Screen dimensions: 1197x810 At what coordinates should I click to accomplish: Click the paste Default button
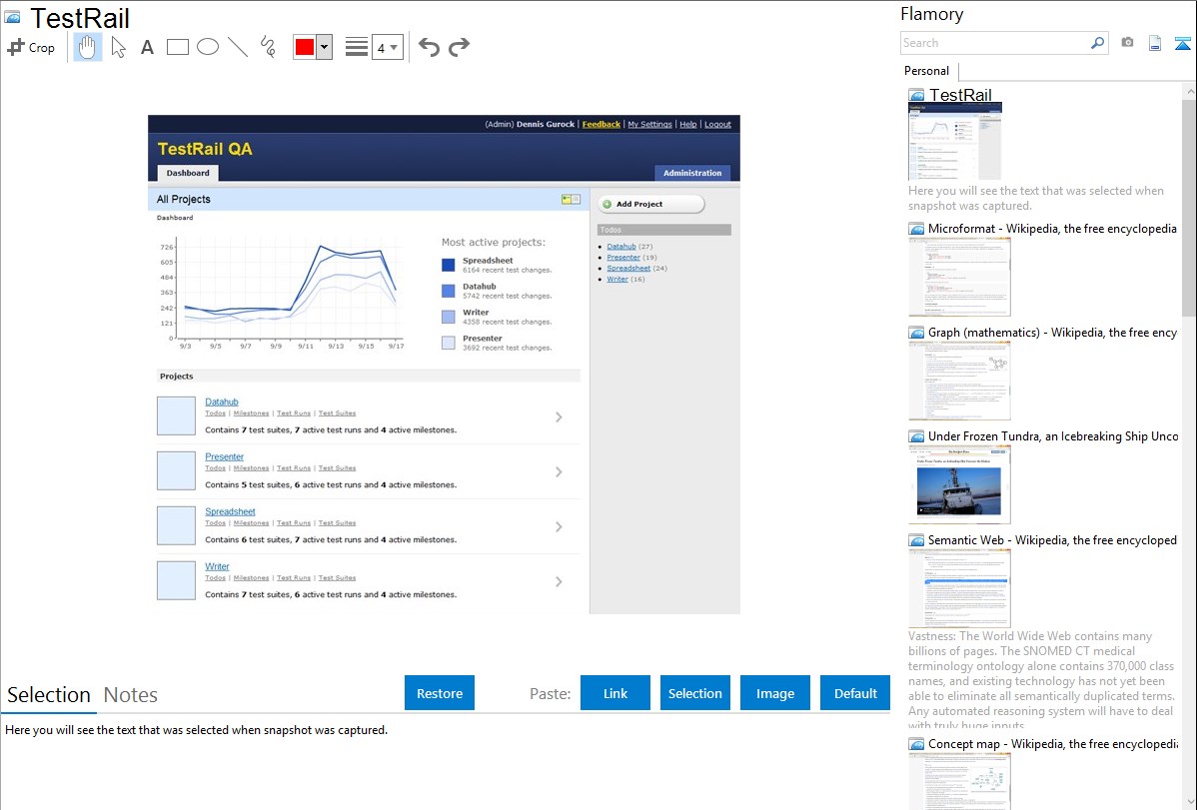pyautogui.click(x=855, y=693)
